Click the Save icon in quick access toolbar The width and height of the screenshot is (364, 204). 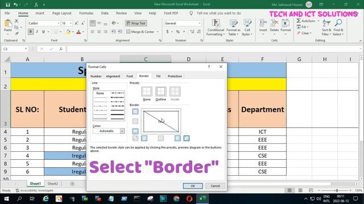click(7, 5)
